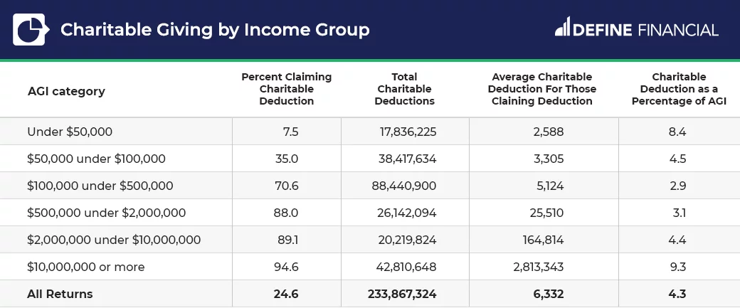This screenshot has height=308, width=740.
Task: Select the $10,000,000 or more row label
Action: [86, 267]
